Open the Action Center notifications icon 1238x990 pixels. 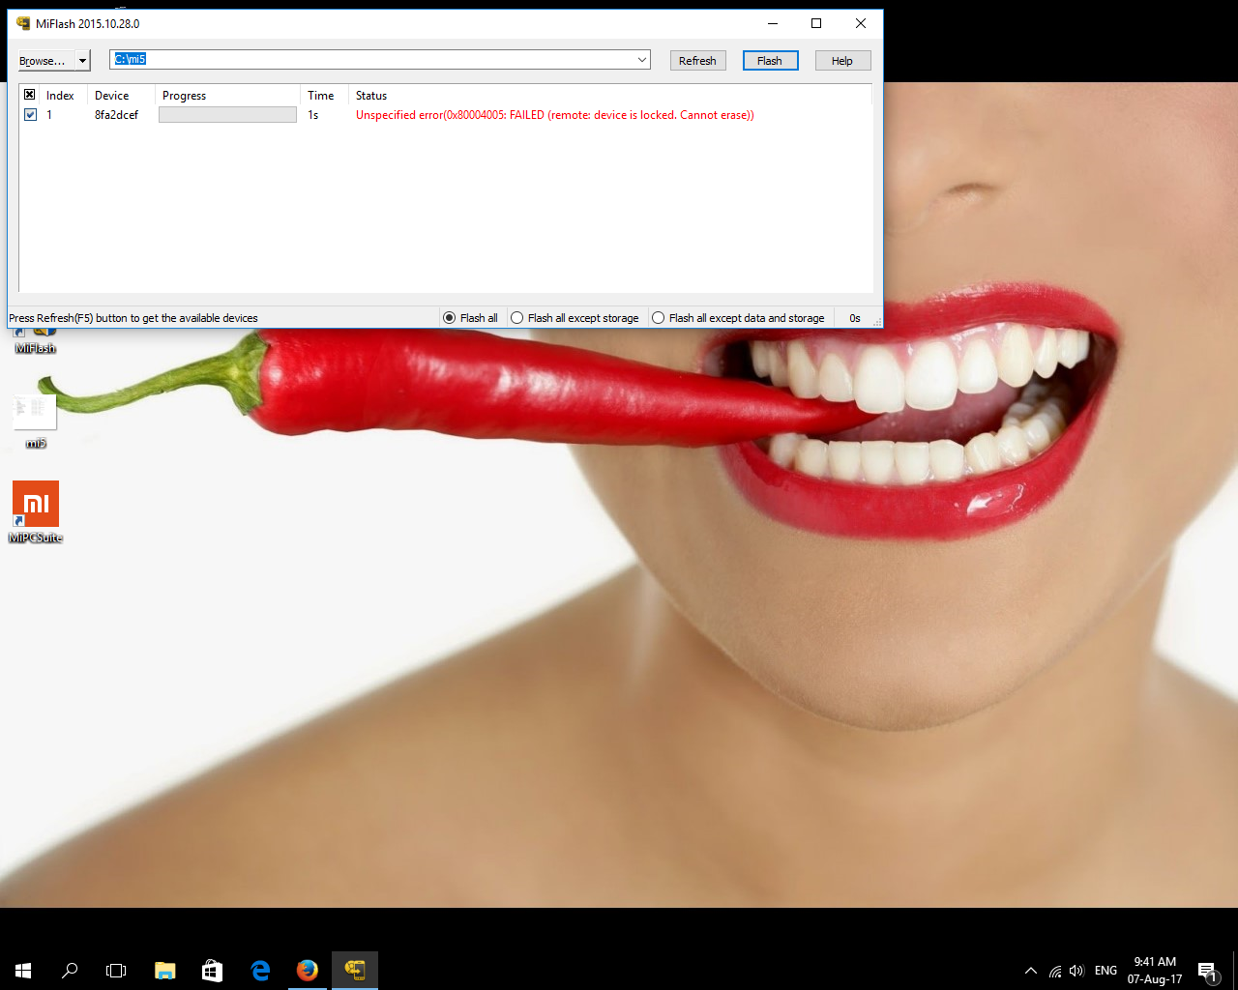[x=1207, y=971]
